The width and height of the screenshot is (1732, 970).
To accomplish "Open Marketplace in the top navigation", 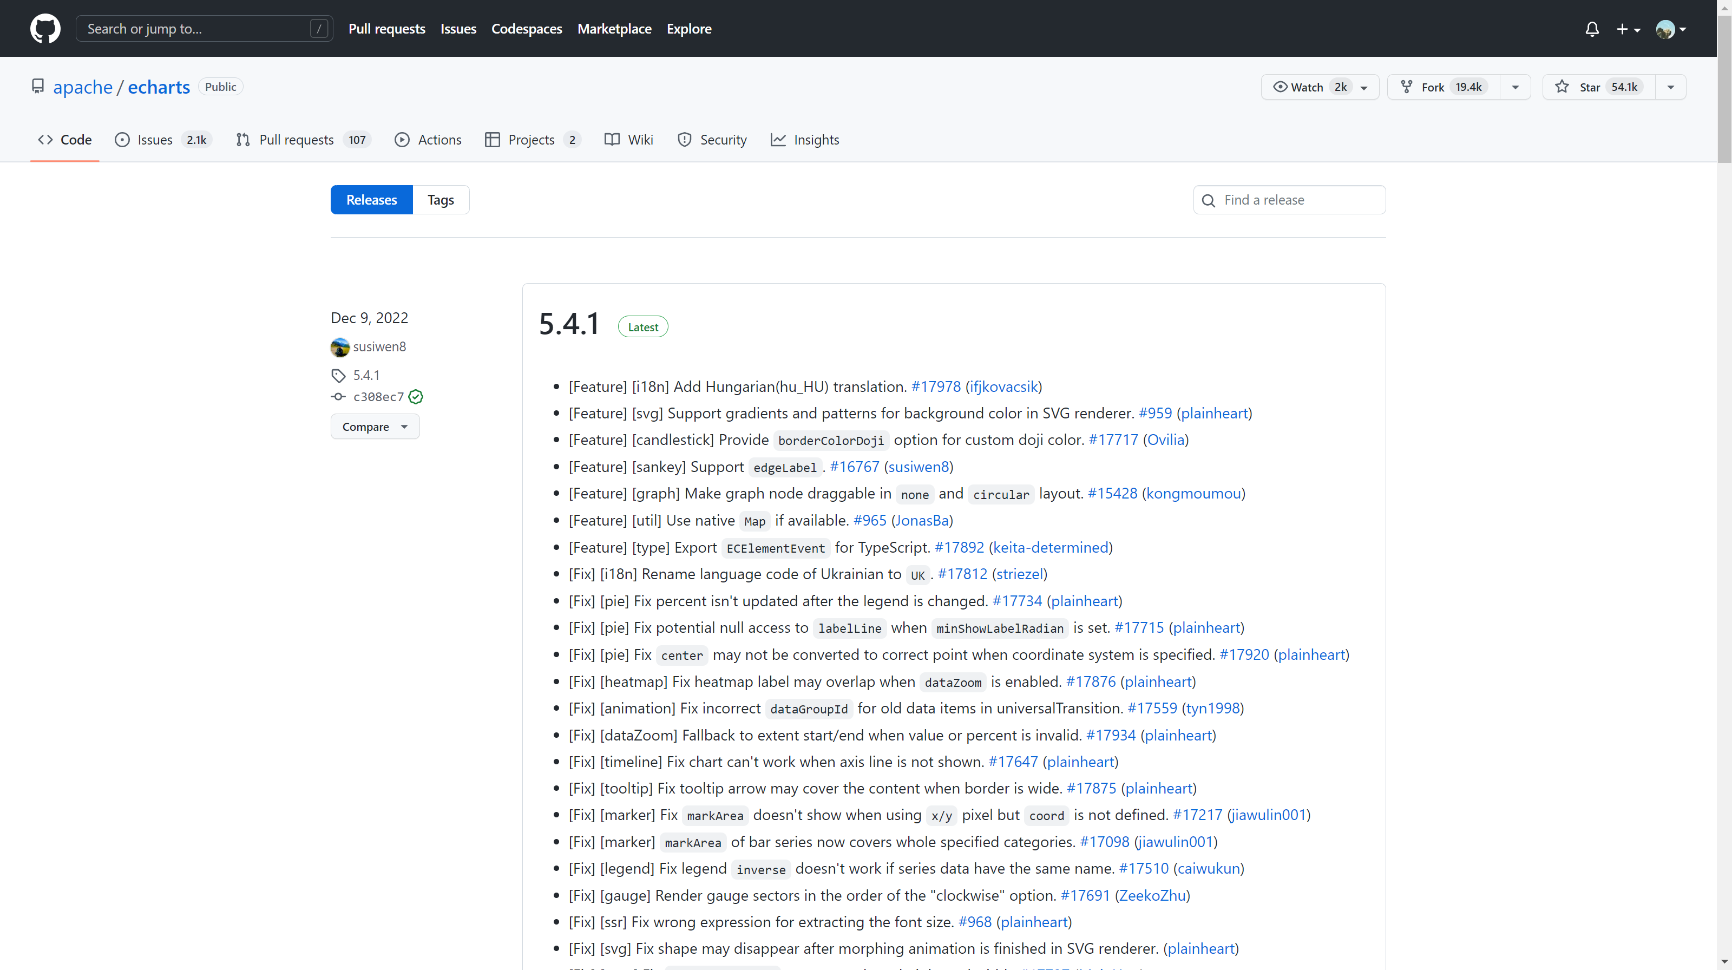I will 614,28.
